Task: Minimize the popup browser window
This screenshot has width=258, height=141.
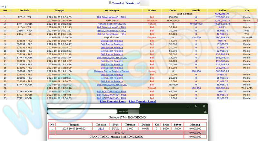Action: 188,106
